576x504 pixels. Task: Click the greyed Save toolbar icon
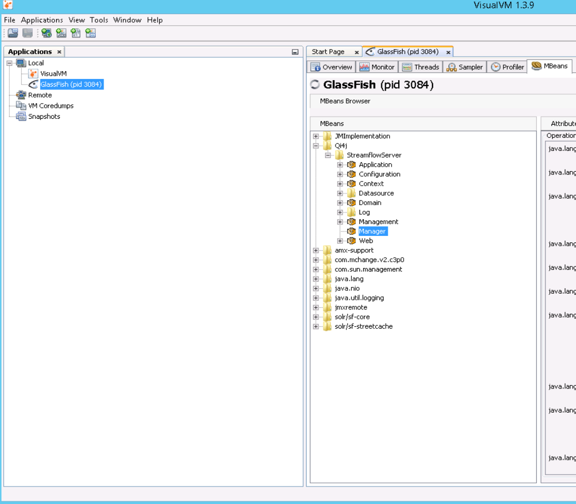pyautogui.click(x=28, y=33)
